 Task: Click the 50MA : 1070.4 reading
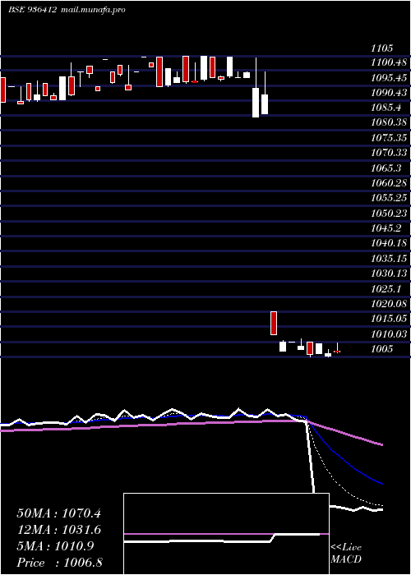58,513
